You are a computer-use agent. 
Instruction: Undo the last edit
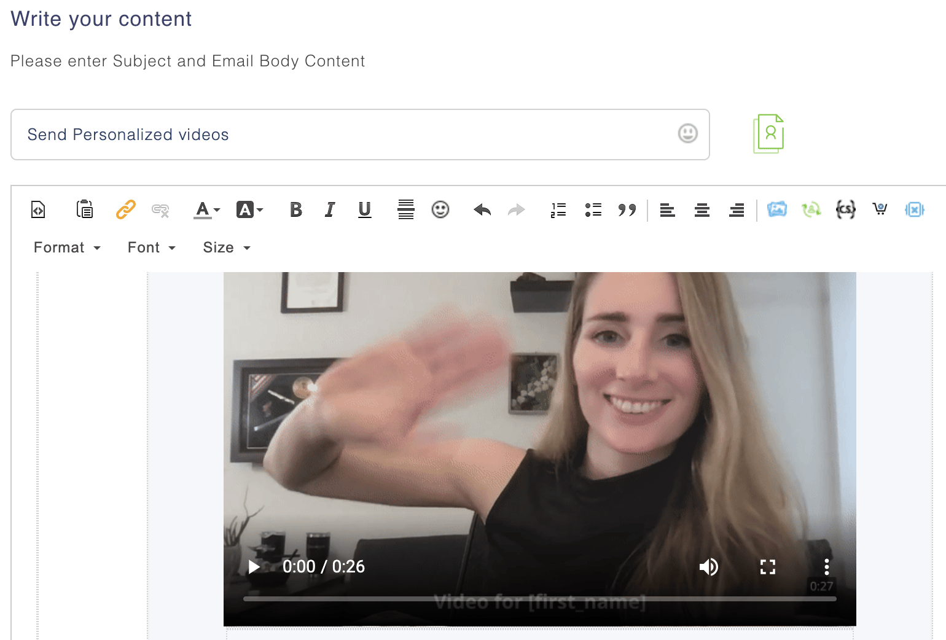[x=483, y=210]
